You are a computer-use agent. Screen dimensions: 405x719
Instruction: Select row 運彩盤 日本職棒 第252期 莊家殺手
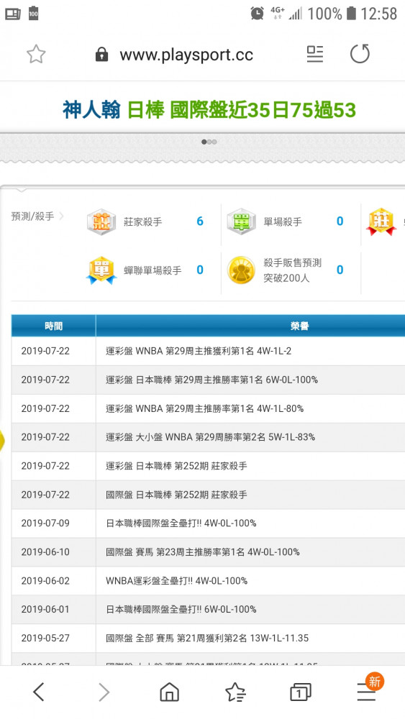(208, 466)
